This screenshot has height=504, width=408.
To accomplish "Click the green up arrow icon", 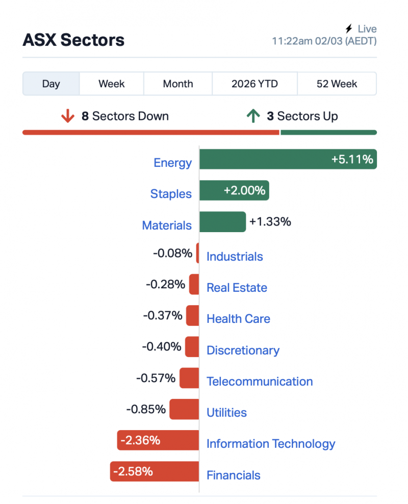I will coord(252,116).
